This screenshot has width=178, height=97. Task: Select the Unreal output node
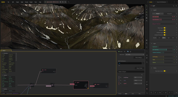tap(101, 85)
